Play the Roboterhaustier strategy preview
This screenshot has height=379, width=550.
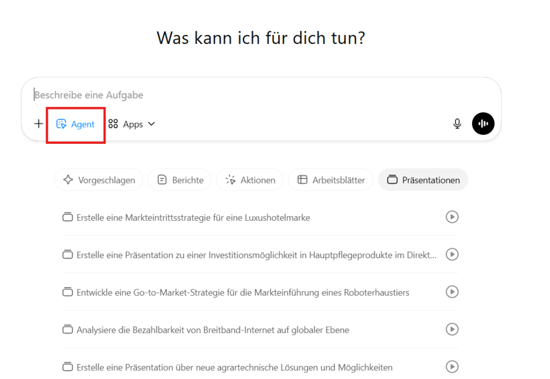[x=452, y=292]
